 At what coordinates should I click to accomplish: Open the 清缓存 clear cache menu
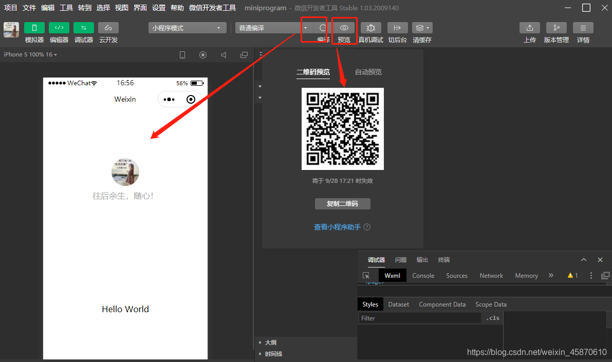(x=422, y=28)
